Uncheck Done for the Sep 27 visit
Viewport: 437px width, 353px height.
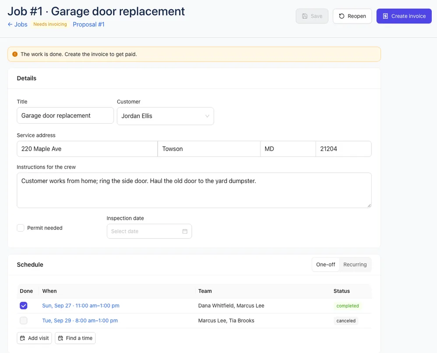24,306
